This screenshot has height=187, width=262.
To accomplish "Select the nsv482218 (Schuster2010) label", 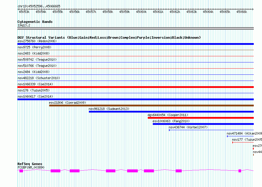I will point(39,78).
